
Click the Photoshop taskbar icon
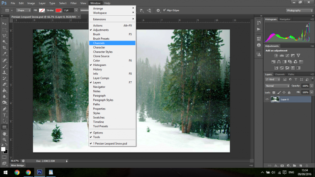(x=39, y=172)
